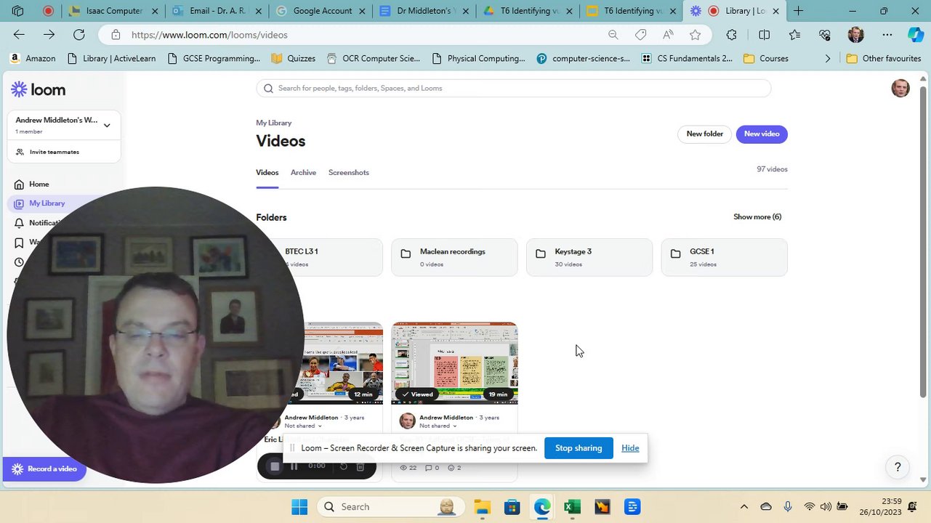Click the microphone icon in the system tray

[x=788, y=507]
